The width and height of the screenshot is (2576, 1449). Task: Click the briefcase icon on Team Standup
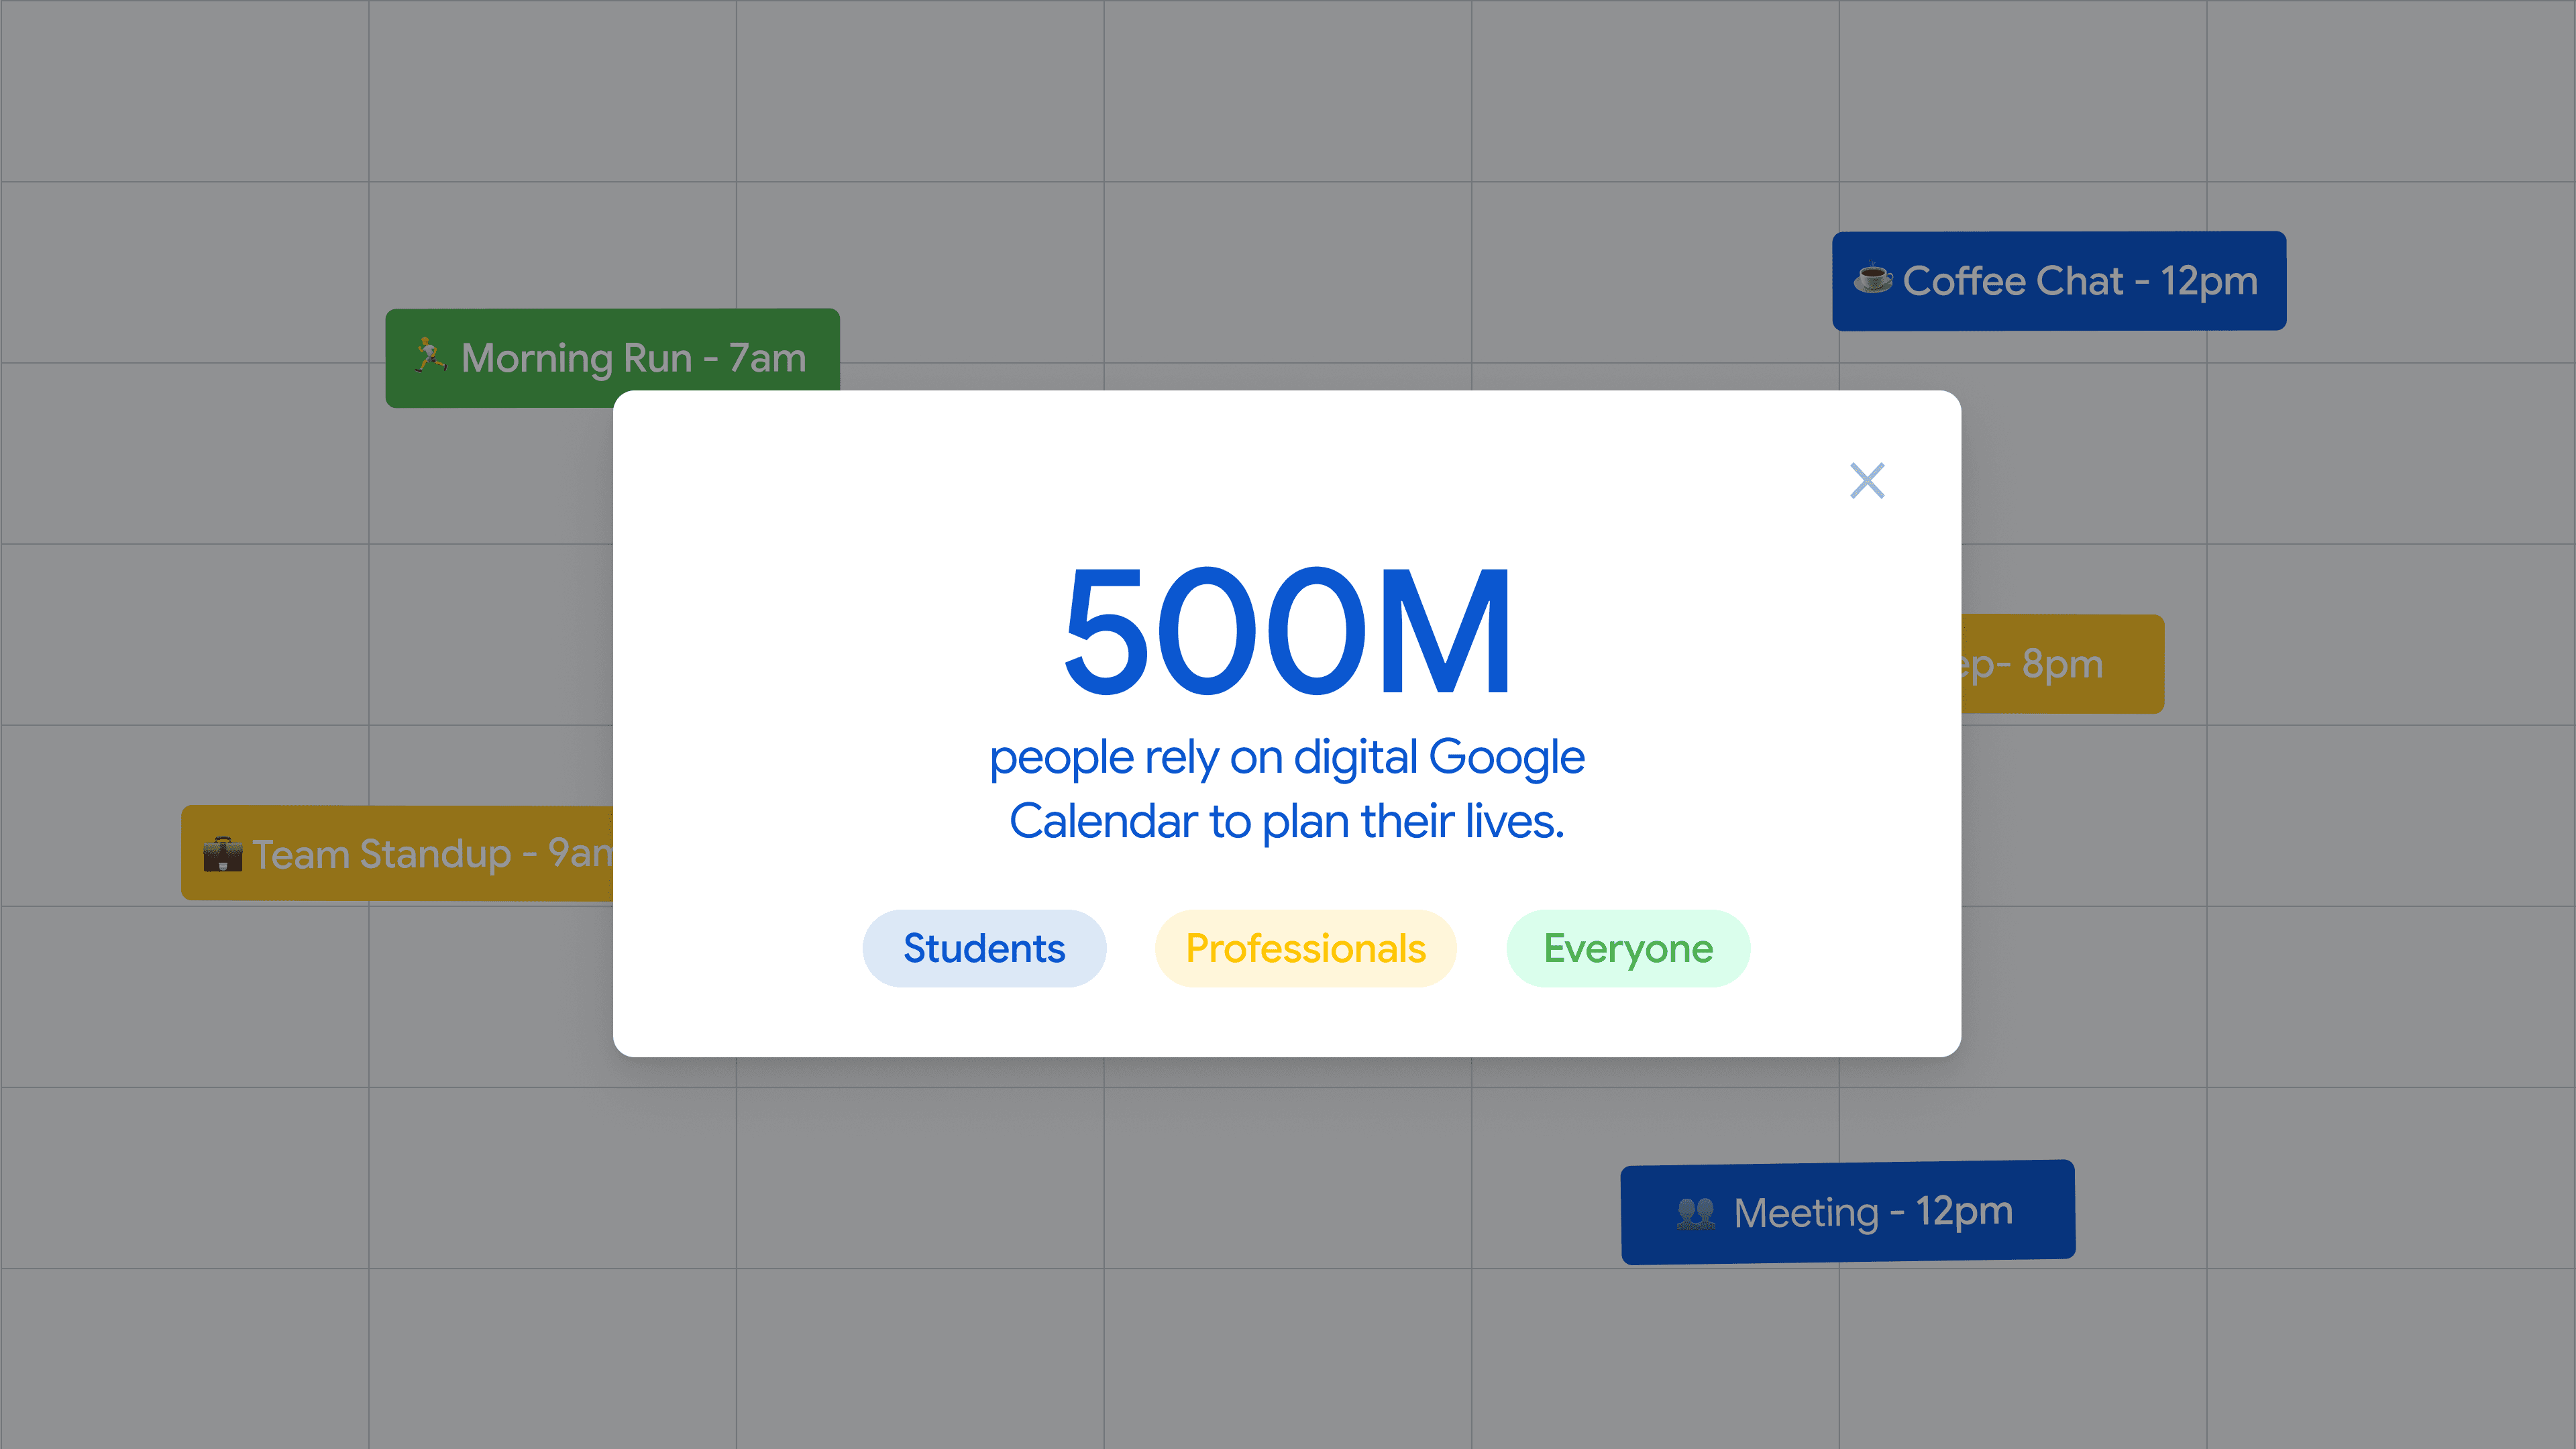click(222, 854)
